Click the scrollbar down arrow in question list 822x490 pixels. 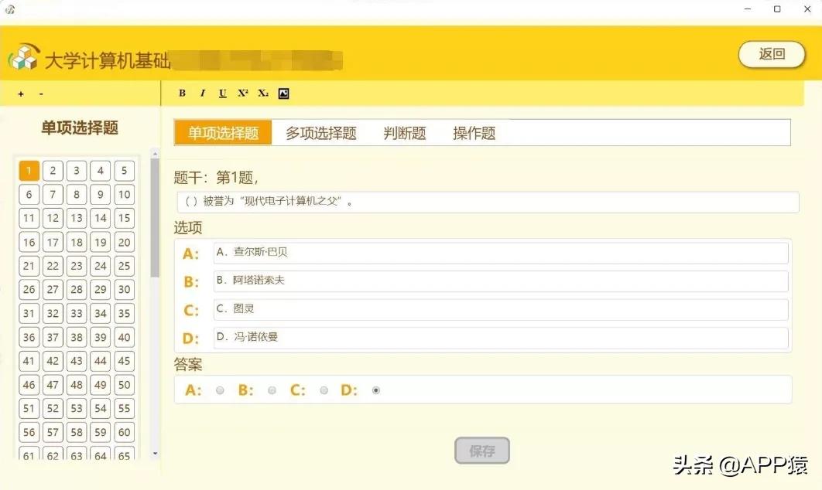tap(155, 454)
